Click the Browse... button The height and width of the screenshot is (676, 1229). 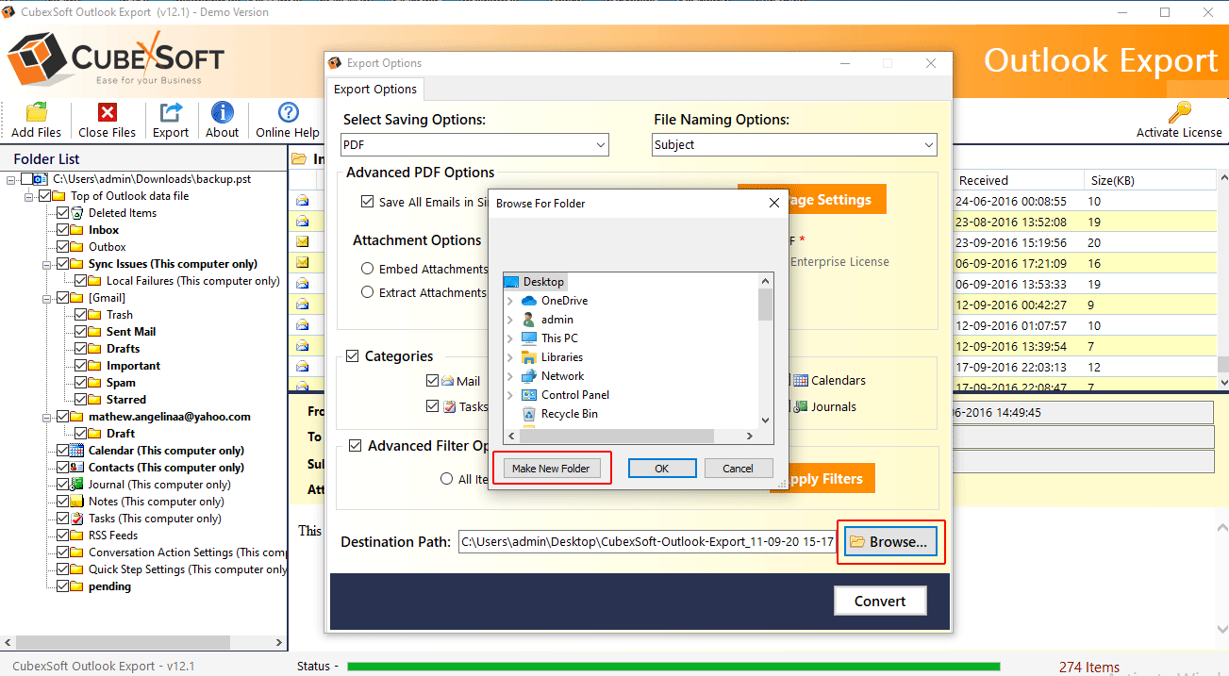[890, 542]
